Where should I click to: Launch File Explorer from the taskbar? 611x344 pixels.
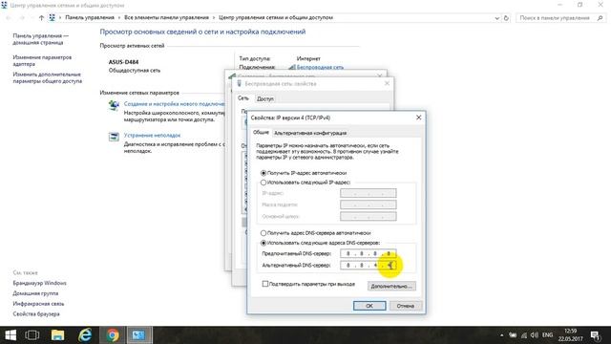pyautogui.click(x=57, y=335)
